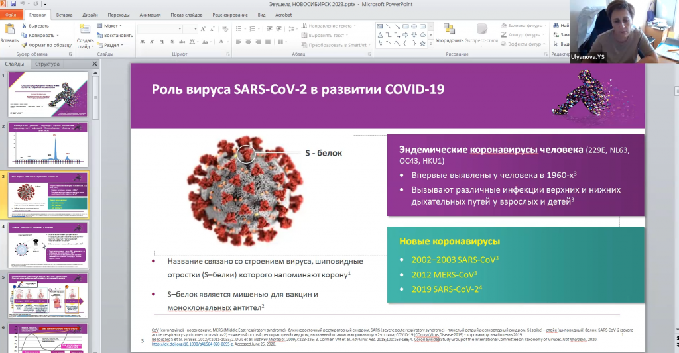
Task: Click the Redo icon in quick access toolbar
Action: point(35,4)
